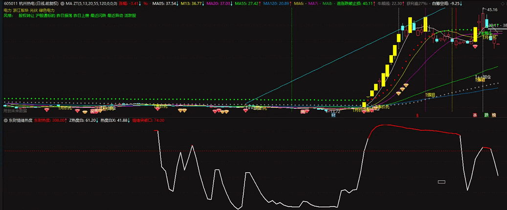The width and height of the screenshot is (507, 210).
Task: Click the MA55: 27.42 value
Action: 246,4
